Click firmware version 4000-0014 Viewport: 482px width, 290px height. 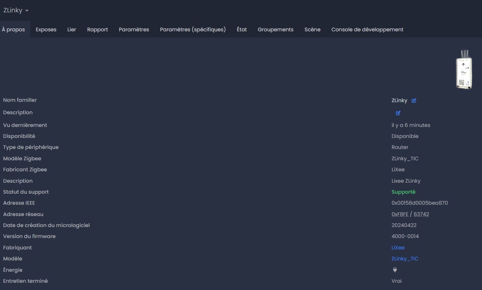[x=405, y=236]
